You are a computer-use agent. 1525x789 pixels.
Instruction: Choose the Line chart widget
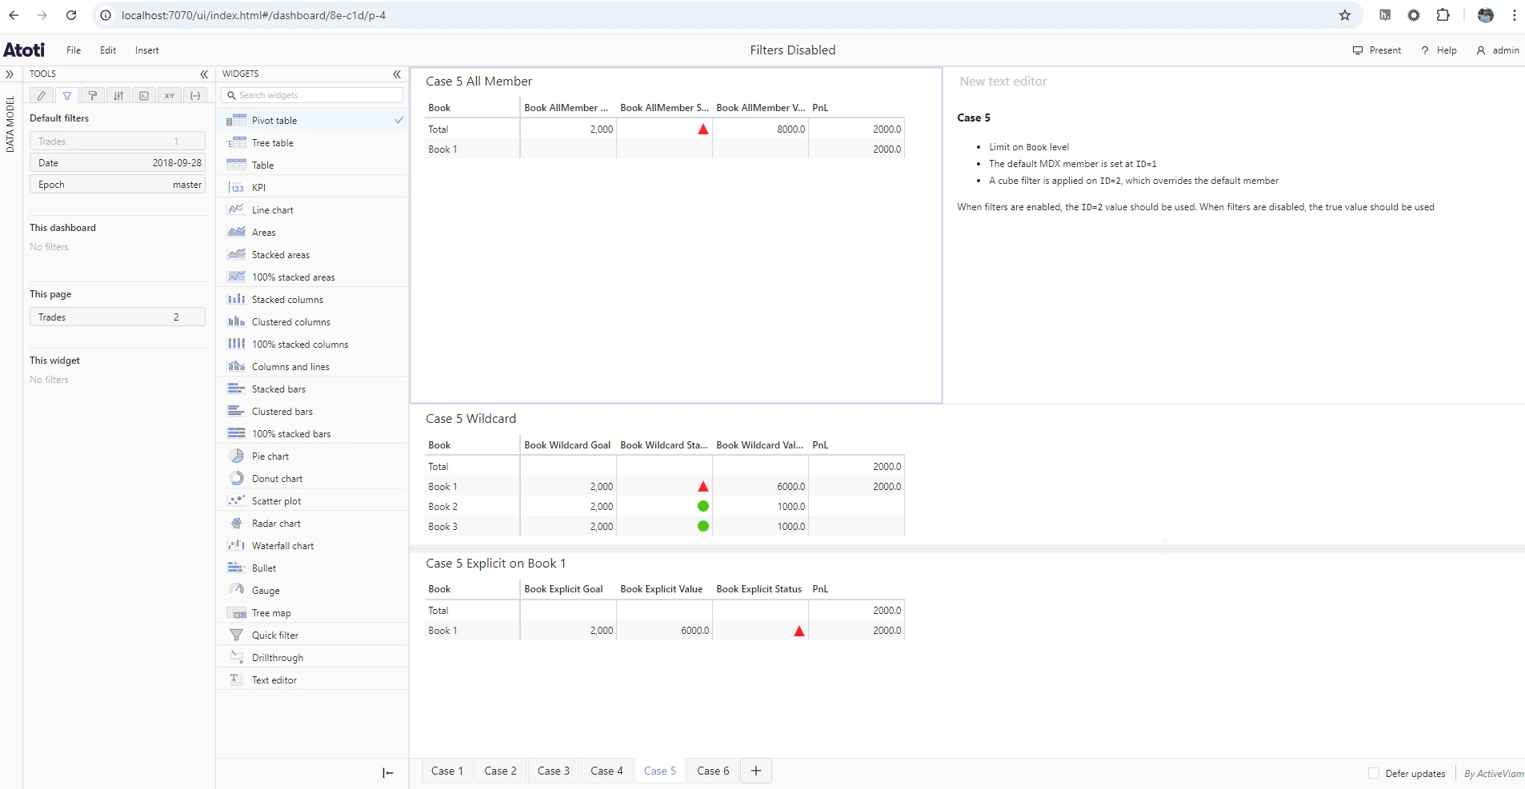pyautogui.click(x=313, y=209)
